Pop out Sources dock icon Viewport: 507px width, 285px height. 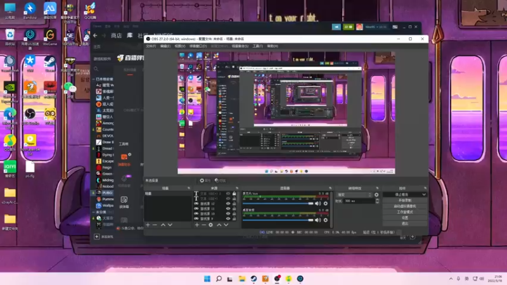coord(237,188)
